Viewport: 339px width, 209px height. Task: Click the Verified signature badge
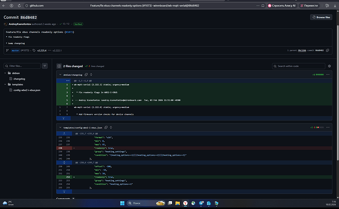pyautogui.click(x=78, y=24)
